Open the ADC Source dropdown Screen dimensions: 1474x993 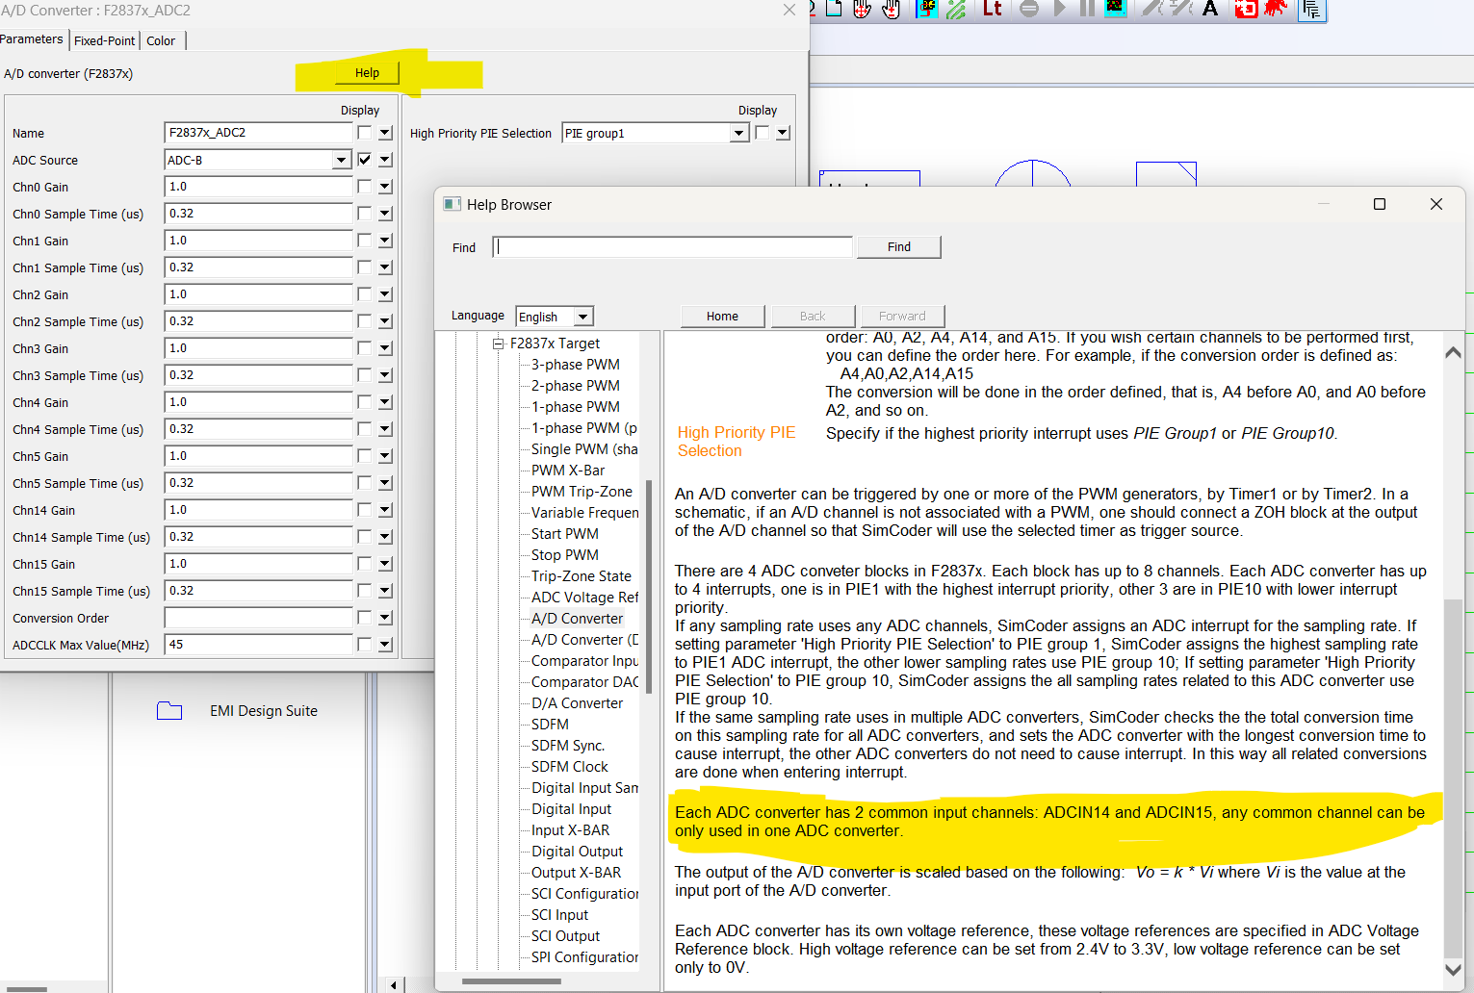click(341, 161)
